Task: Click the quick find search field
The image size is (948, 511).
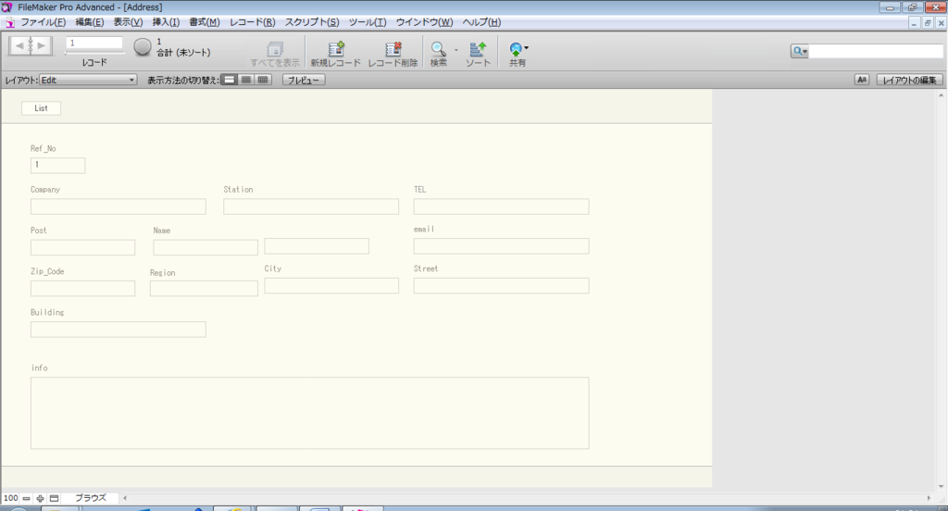Action: pyautogui.click(x=875, y=52)
